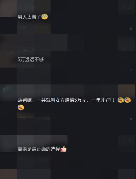
Task: Click the lone laughing emoji on the second line
Action: 21,107
